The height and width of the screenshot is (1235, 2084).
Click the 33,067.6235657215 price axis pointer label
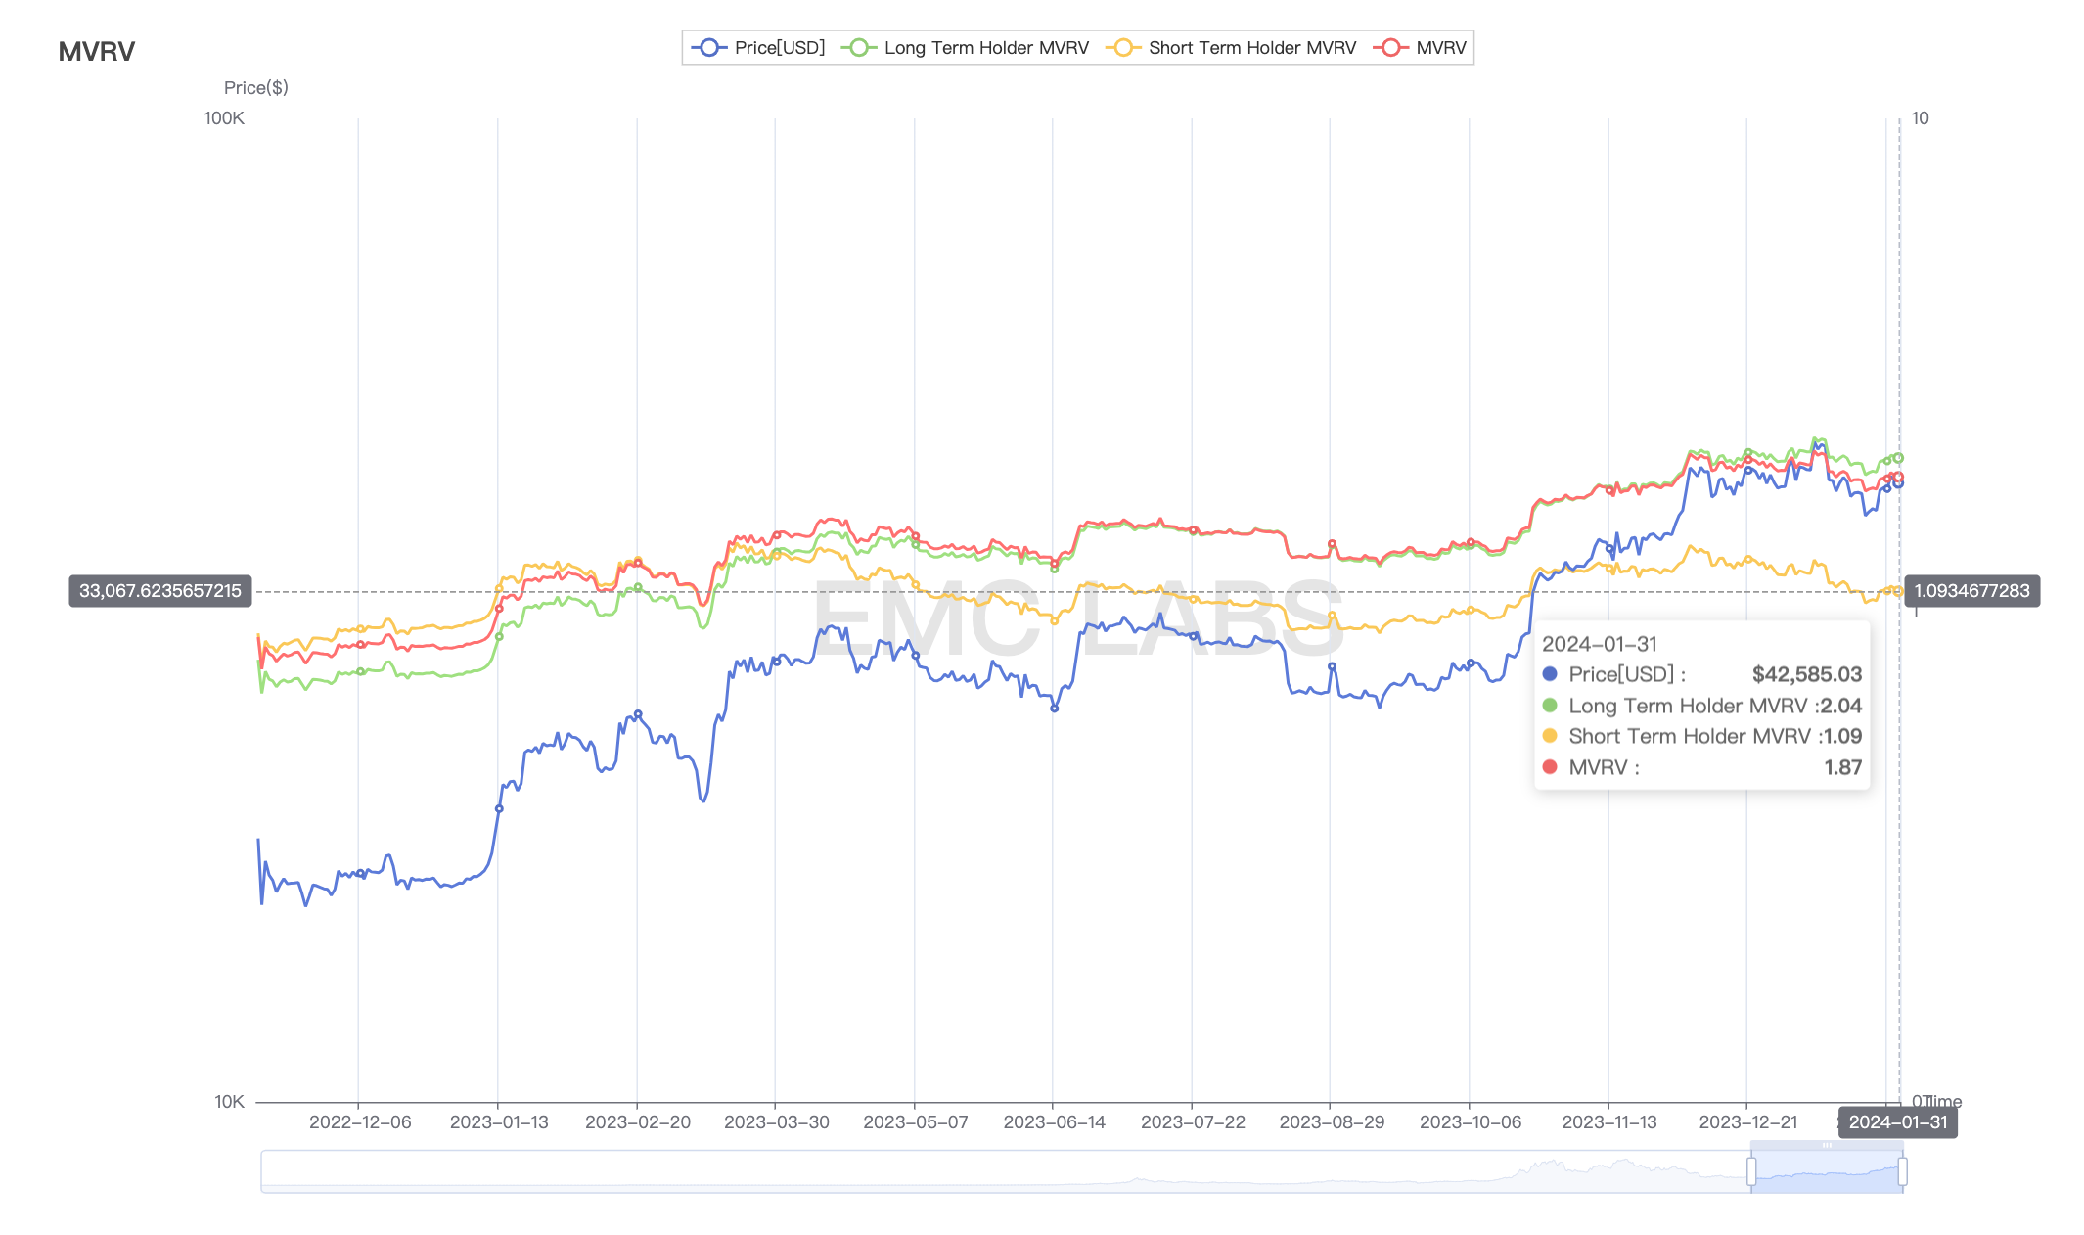[160, 591]
